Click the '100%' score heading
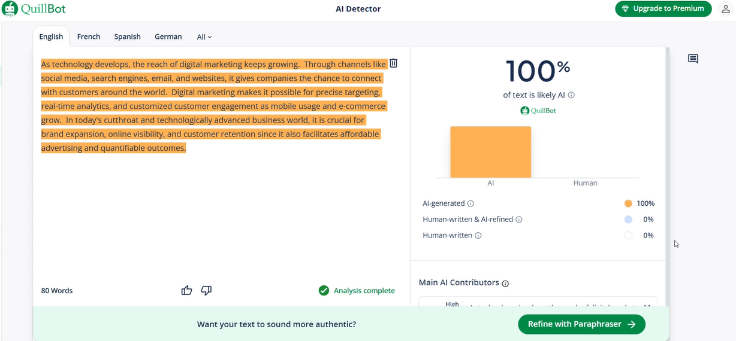Screen dimensions: 736x341 point(538,71)
